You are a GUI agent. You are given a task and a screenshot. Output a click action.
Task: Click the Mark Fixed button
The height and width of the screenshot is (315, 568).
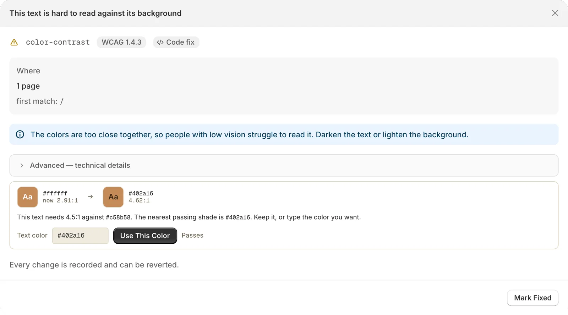(532, 298)
